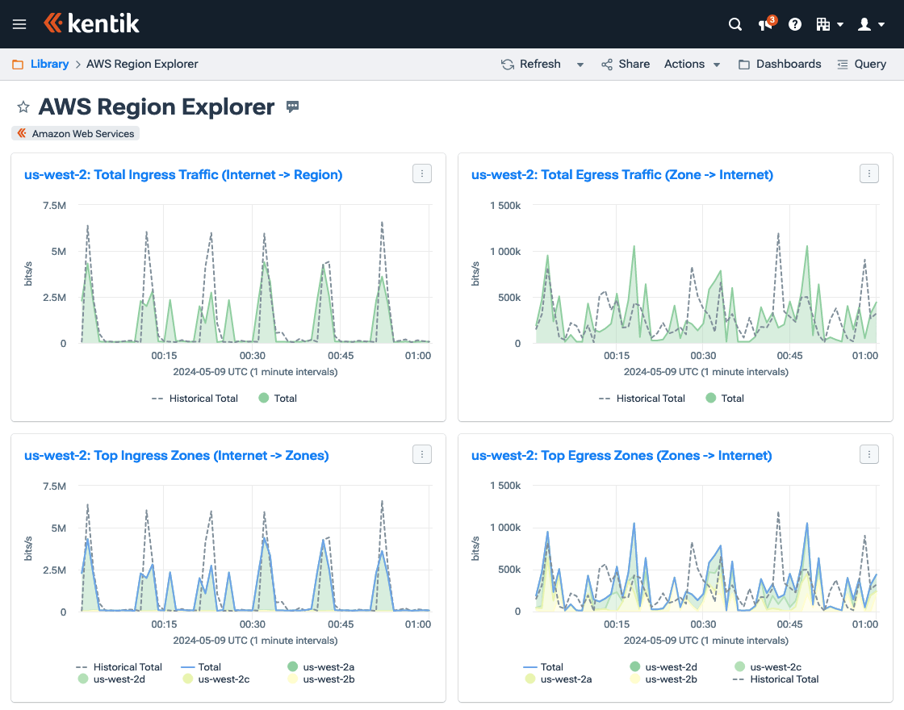Click the Share icon
Viewport: 904px width, 710px height.
point(607,64)
